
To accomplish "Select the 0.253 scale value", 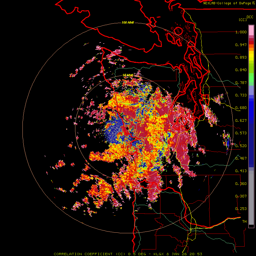I will [241, 209].
